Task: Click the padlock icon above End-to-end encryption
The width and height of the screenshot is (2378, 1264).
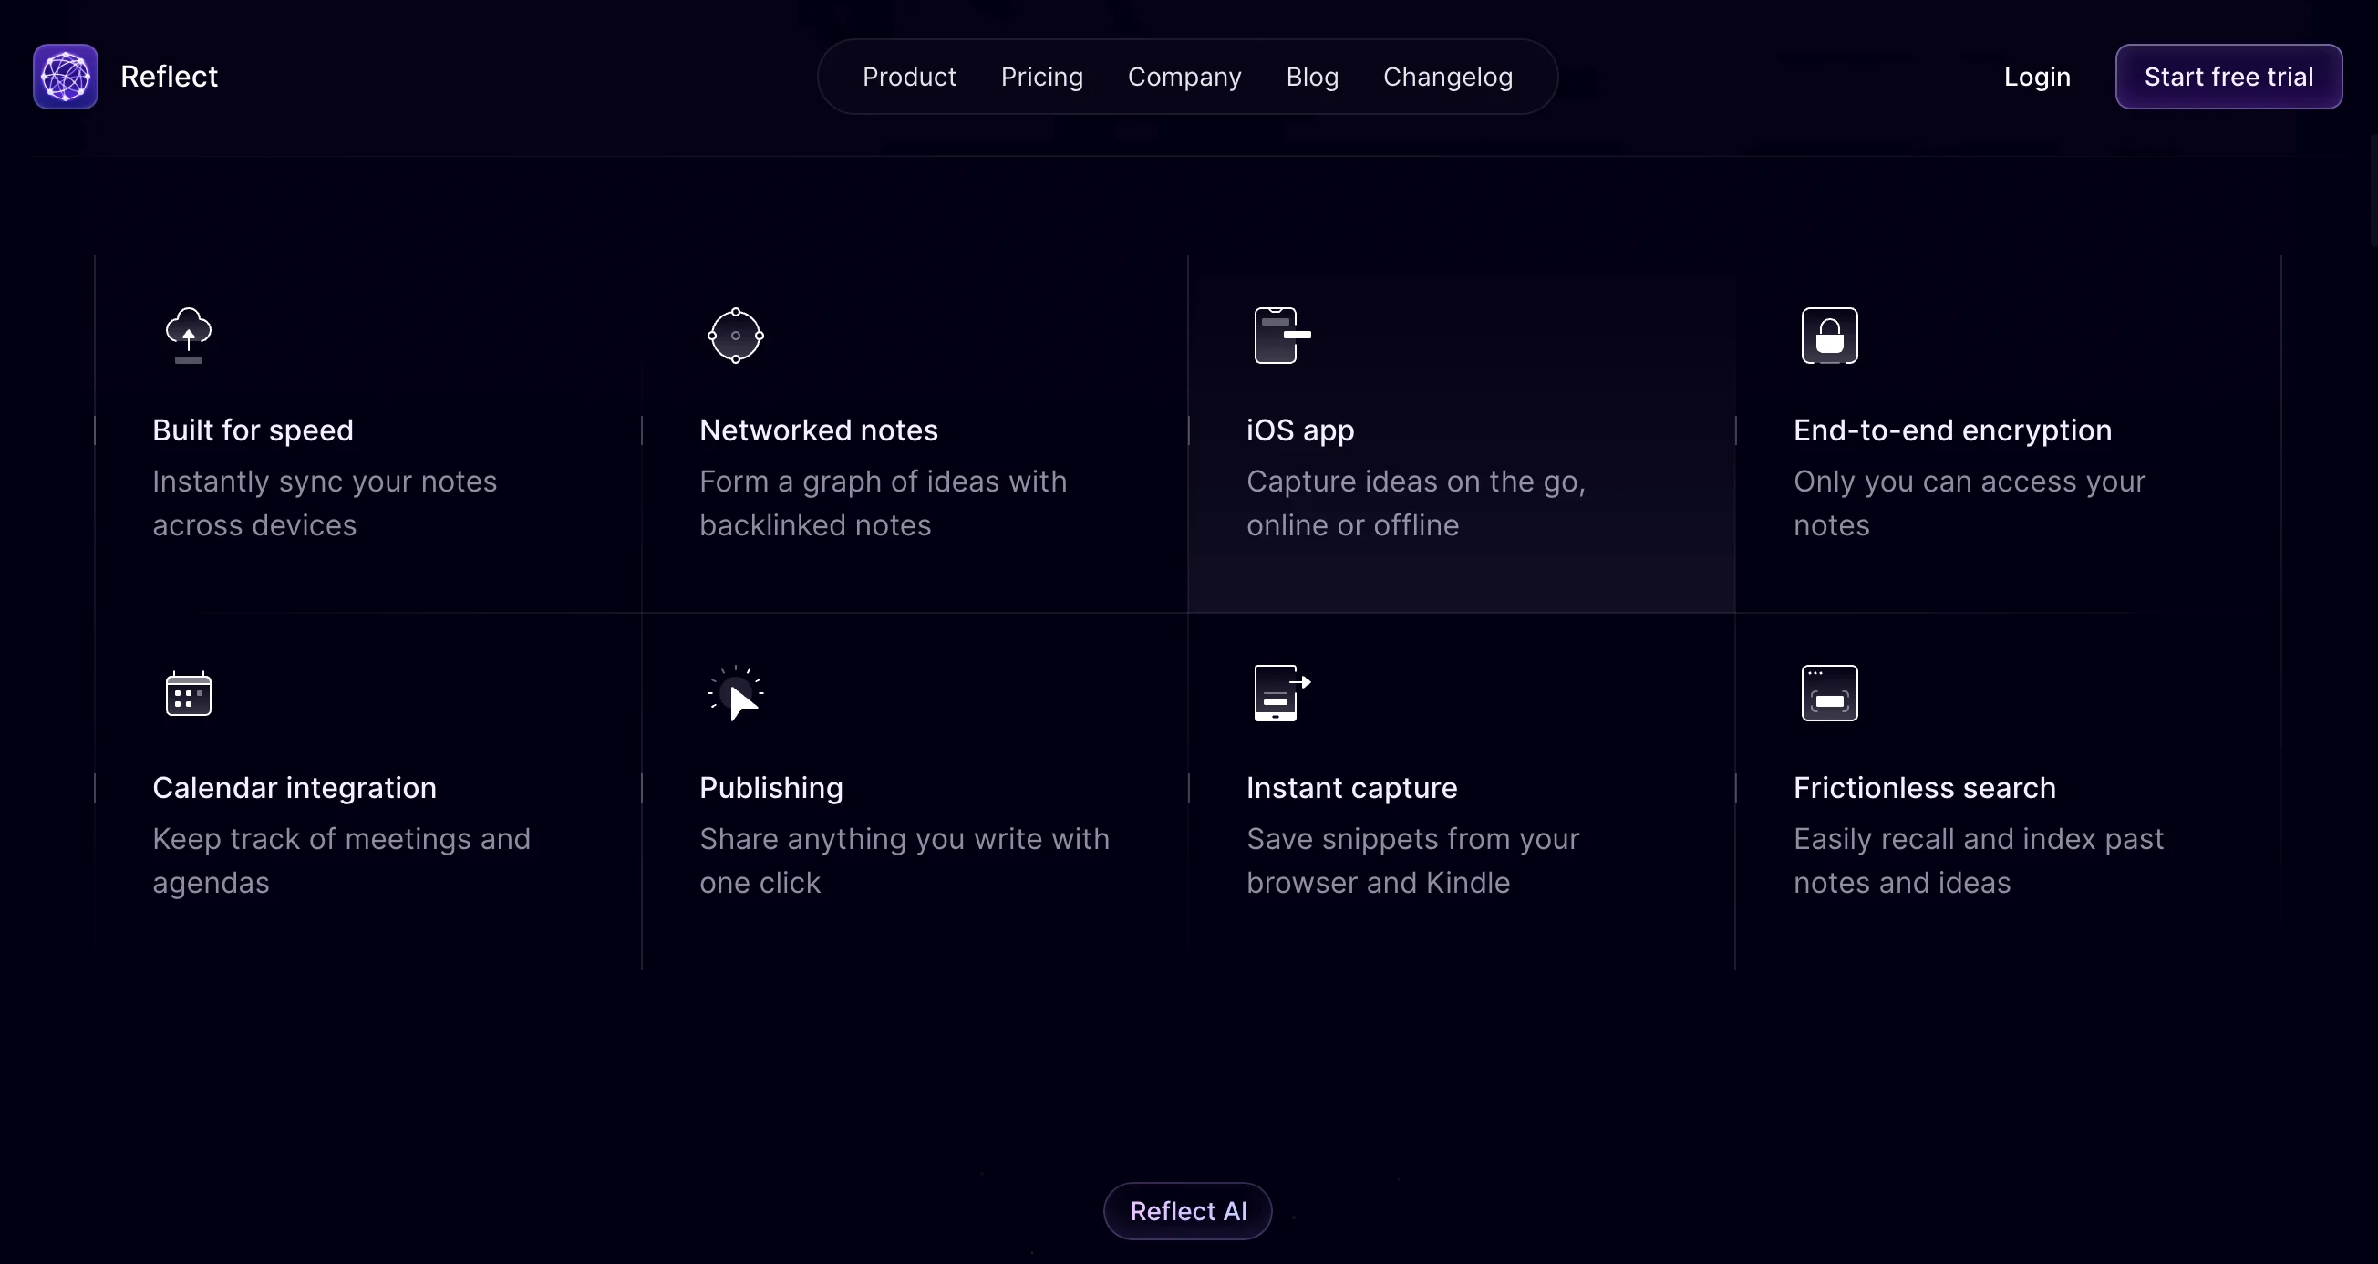Action: (1830, 336)
